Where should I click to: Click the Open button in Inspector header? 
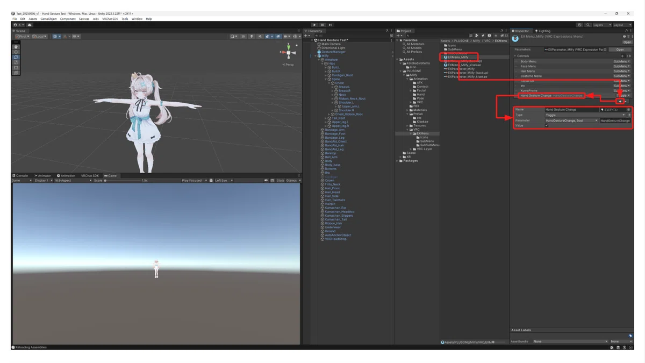627,42
